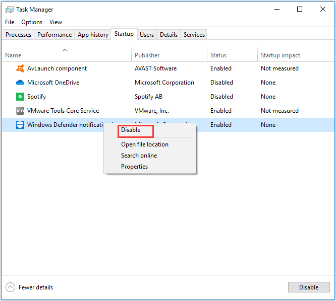Open the File menu

pos(10,22)
